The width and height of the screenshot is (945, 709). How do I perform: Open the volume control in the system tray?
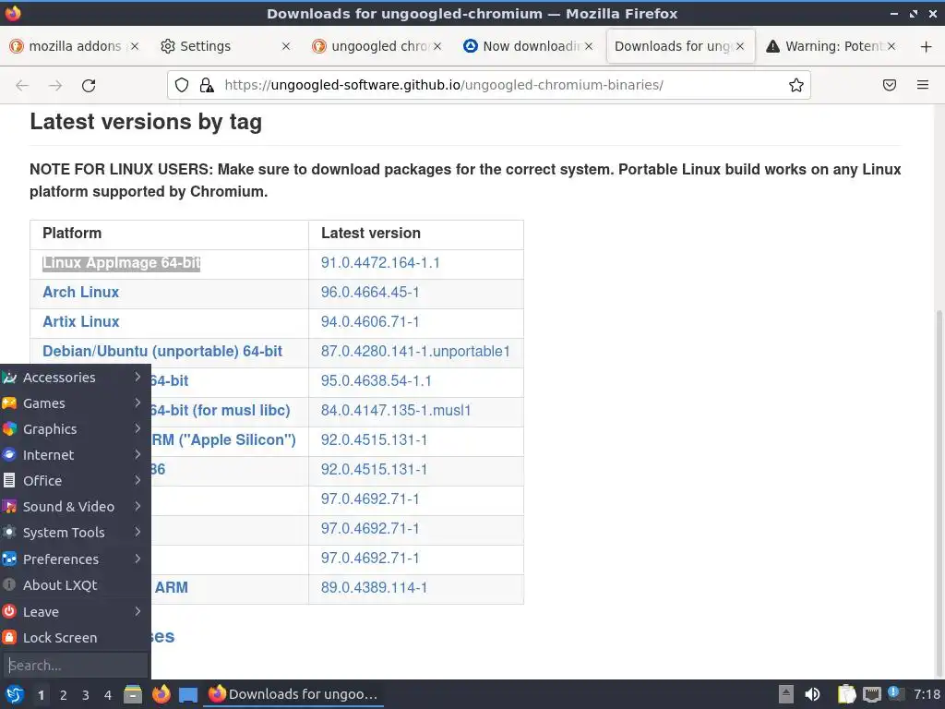coord(812,694)
